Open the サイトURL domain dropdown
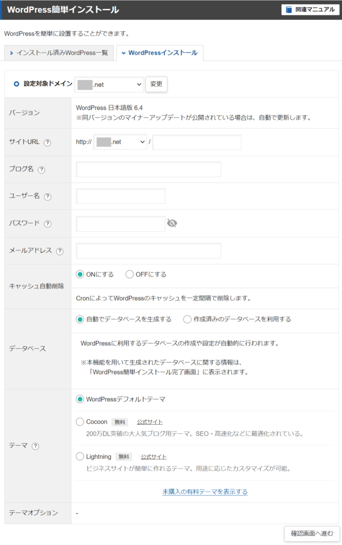 [120, 142]
